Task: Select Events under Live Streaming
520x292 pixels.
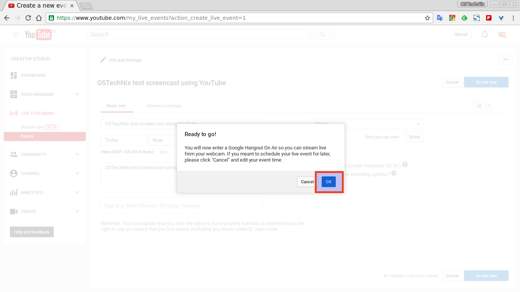Action: pyautogui.click(x=45, y=136)
